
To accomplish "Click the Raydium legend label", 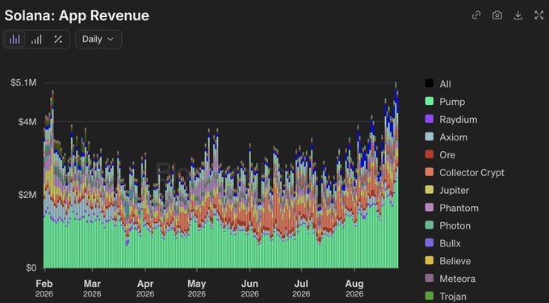I will coord(459,120).
